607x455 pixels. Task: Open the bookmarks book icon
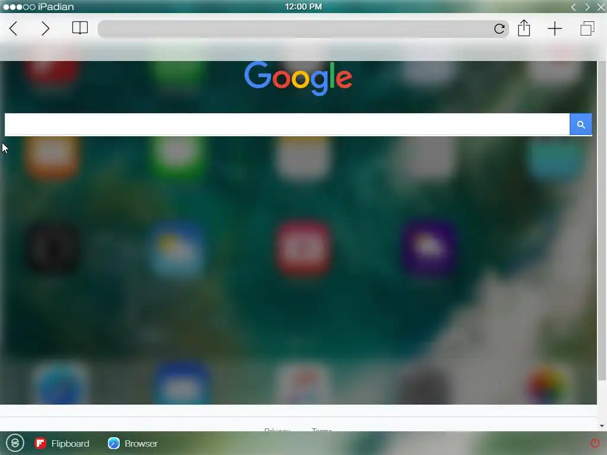coord(80,28)
